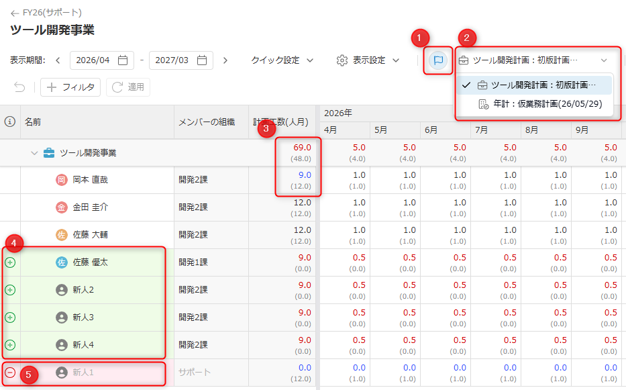Select ツール開発計画:初版計画 menu option

click(x=534, y=85)
